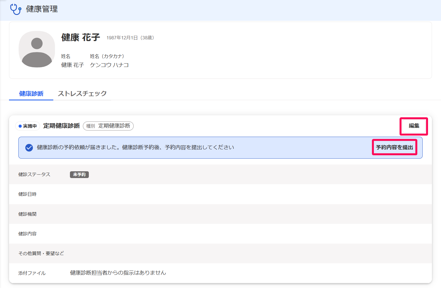Viewport: 441px width, 288px height.
Task: Click the text 健康診断担当者からの指示はありません
Action: tap(118, 273)
